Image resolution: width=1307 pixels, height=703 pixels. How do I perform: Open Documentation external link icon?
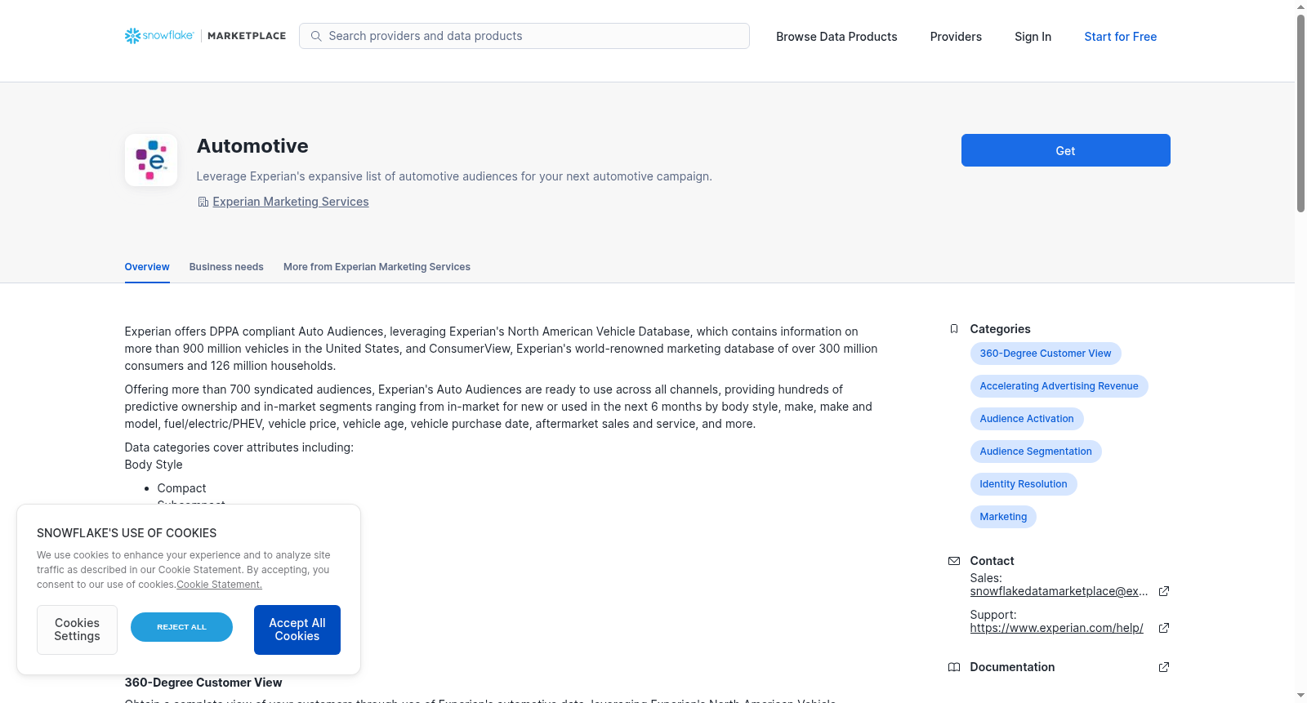(x=1164, y=667)
